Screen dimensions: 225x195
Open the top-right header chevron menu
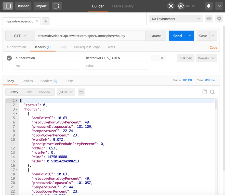pyautogui.click(x=219, y=6)
